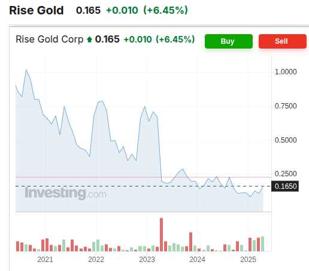Click the price peak near 1.0000
Screen dimensions: 309x271
[26, 70]
